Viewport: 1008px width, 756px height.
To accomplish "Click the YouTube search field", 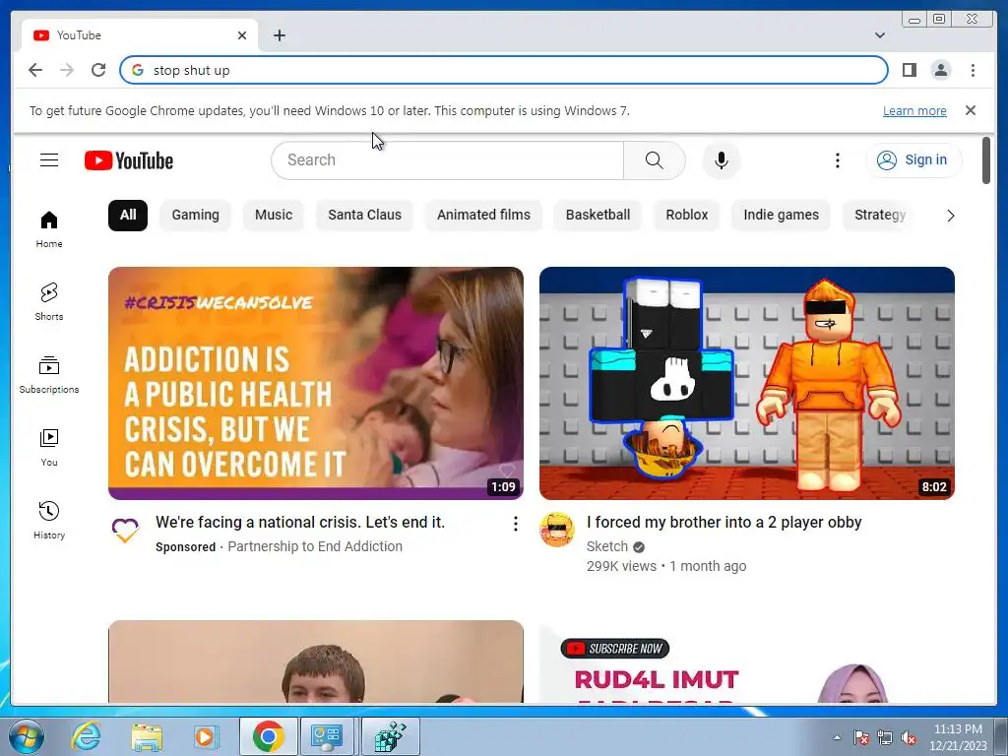I will tap(448, 160).
